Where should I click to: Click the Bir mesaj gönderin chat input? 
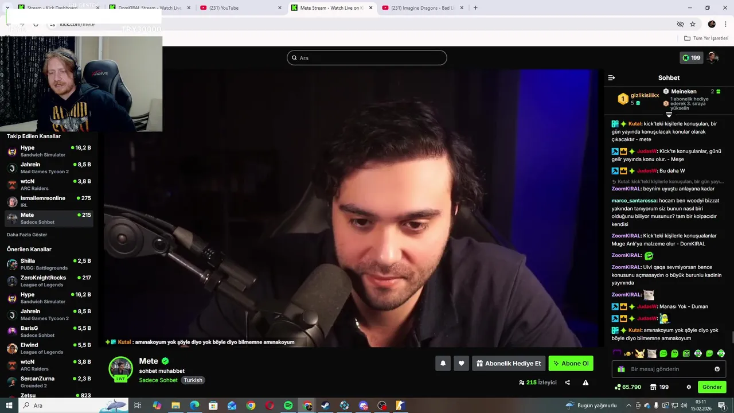pos(668,369)
